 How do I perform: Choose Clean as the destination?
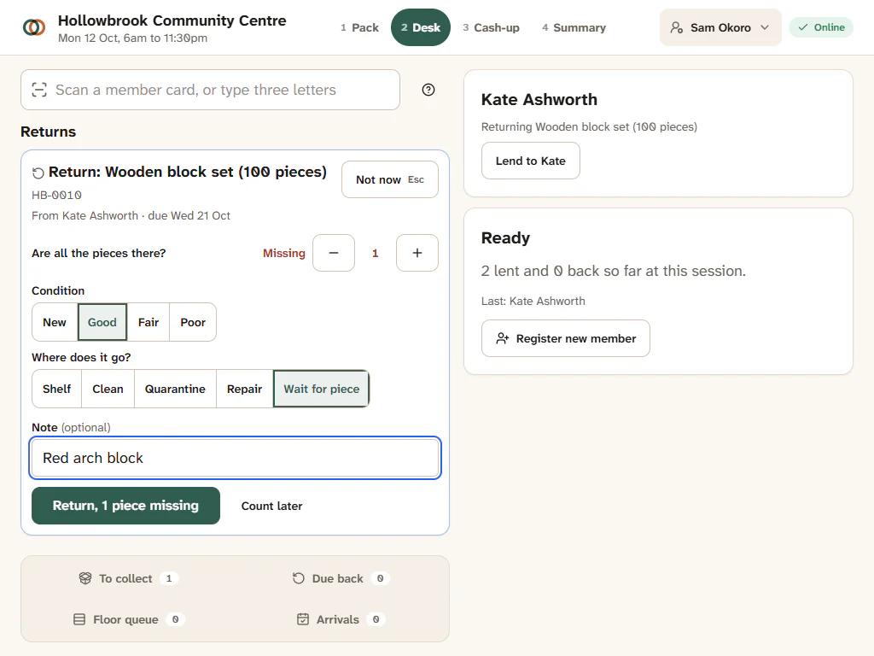pos(108,389)
